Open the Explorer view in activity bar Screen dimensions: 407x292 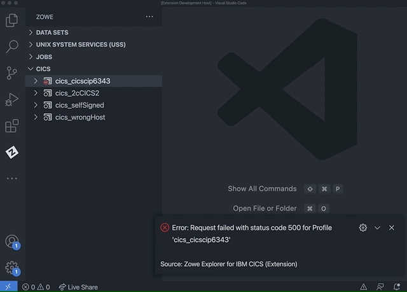click(x=11, y=21)
